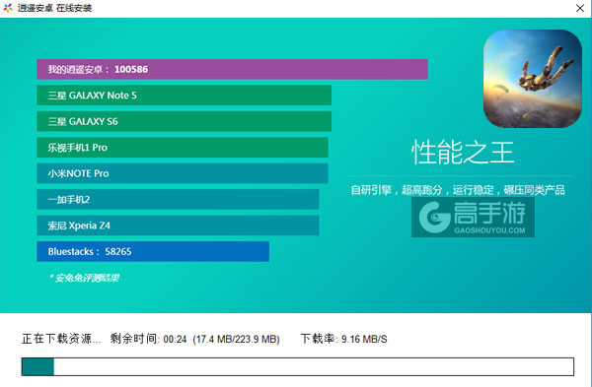592x387 pixels.
Task: Click the 安兔兔评测结果 footnote
Action: (85, 278)
